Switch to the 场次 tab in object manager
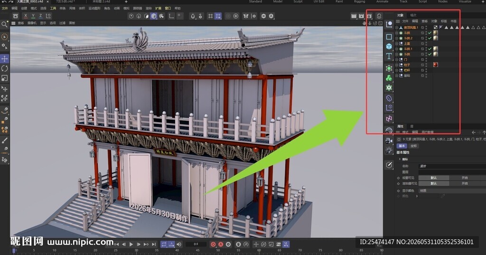 click(x=413, y=15)
